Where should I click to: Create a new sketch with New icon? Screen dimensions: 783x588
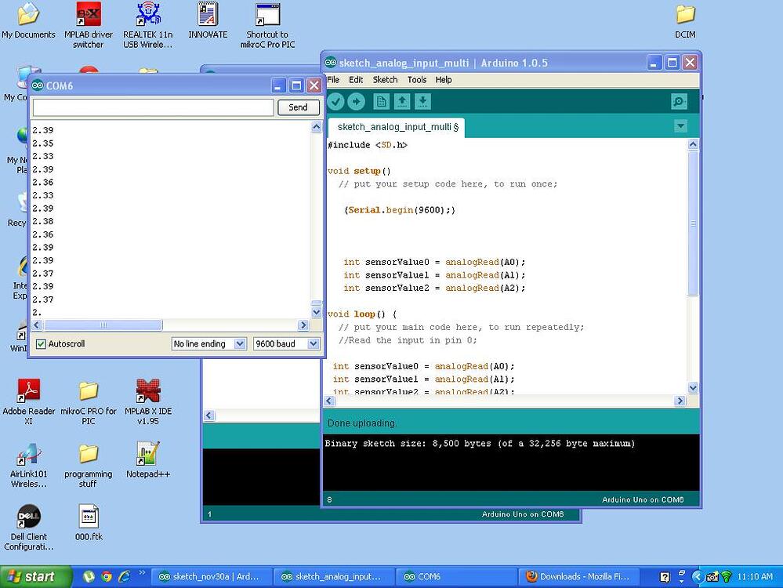click(382, 101)
